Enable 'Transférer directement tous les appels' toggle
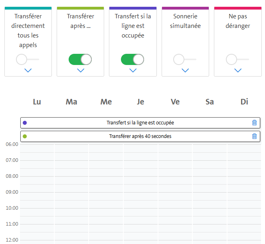Screen dimensions: 265x244 pyautogui.click(x=28, y=60)
